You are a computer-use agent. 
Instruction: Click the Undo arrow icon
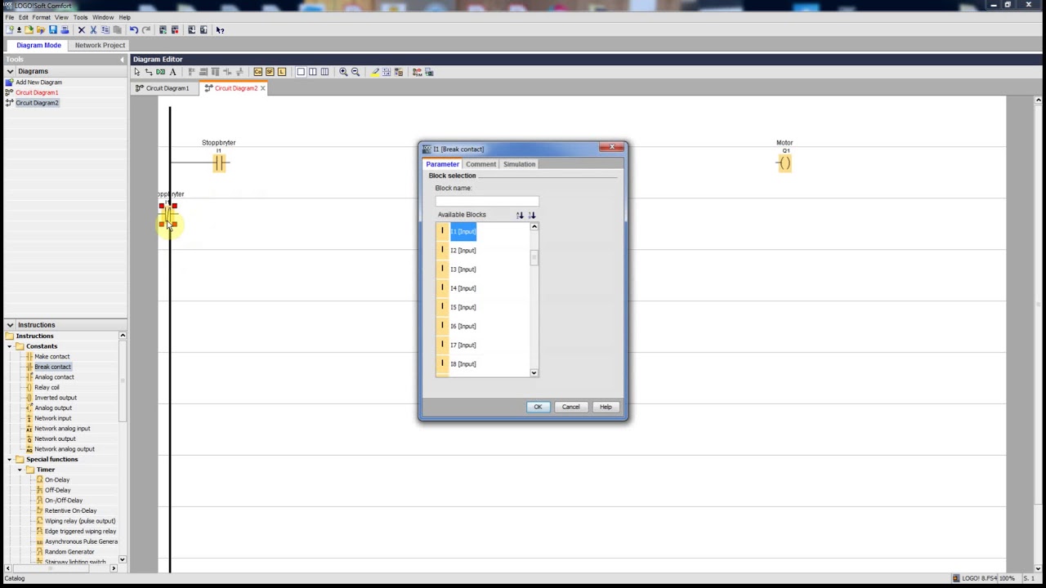pos(133,30)
